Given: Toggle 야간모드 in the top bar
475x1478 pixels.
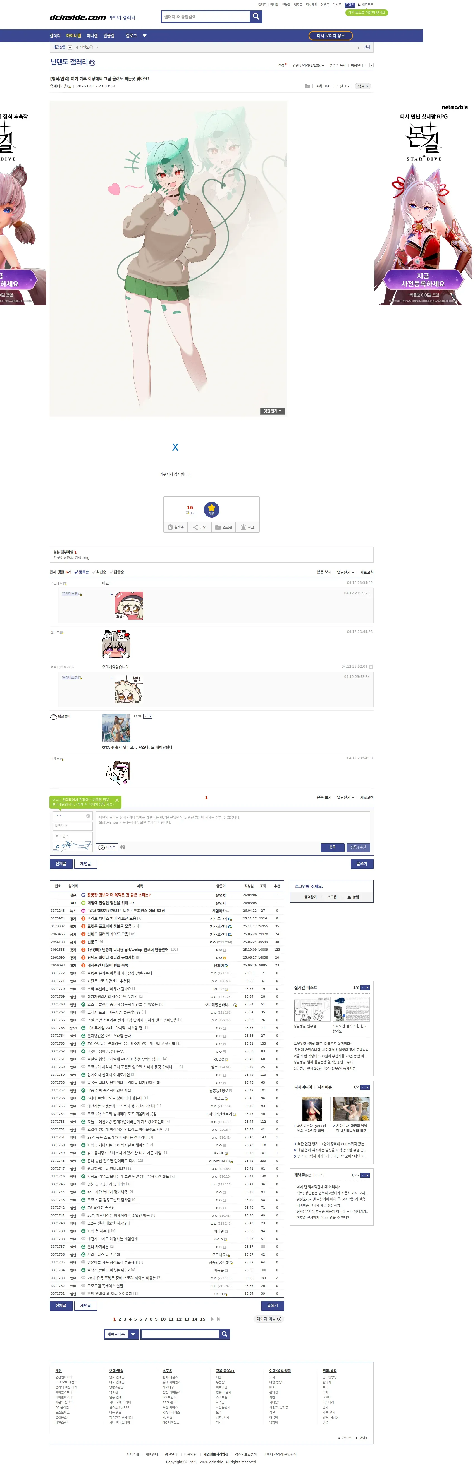Looking at the screenshot, I should [366, 4].
